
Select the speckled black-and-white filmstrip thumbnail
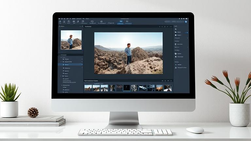134,88
